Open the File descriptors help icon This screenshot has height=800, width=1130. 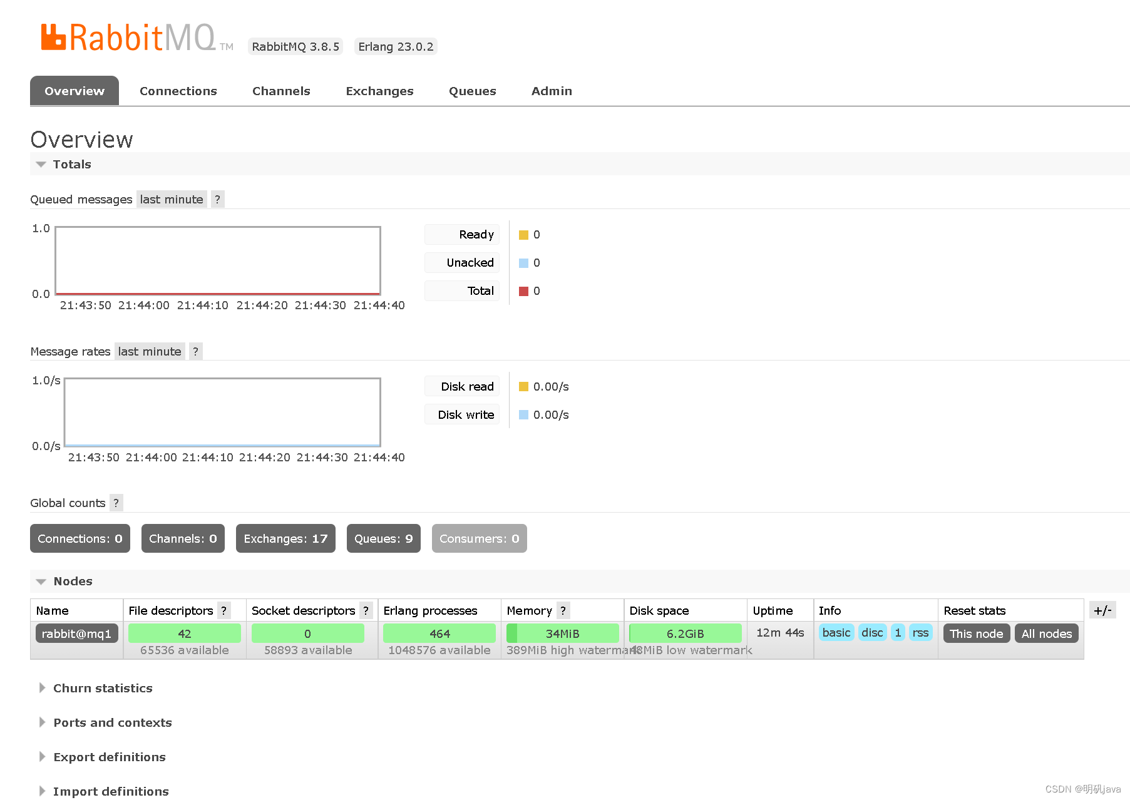[225, 610]
